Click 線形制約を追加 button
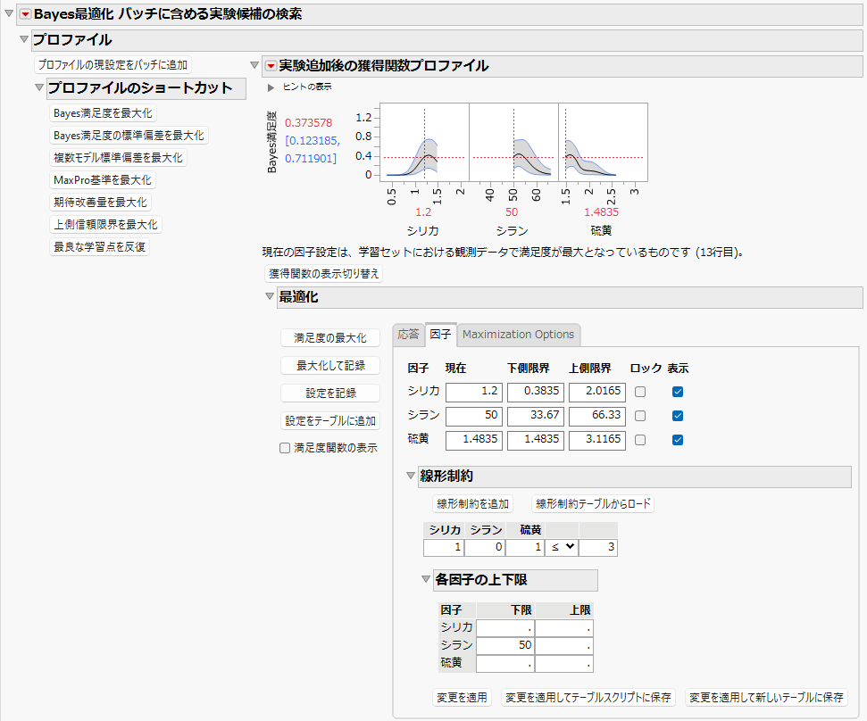Screen dimensions: 867x721 pos(472,504)
